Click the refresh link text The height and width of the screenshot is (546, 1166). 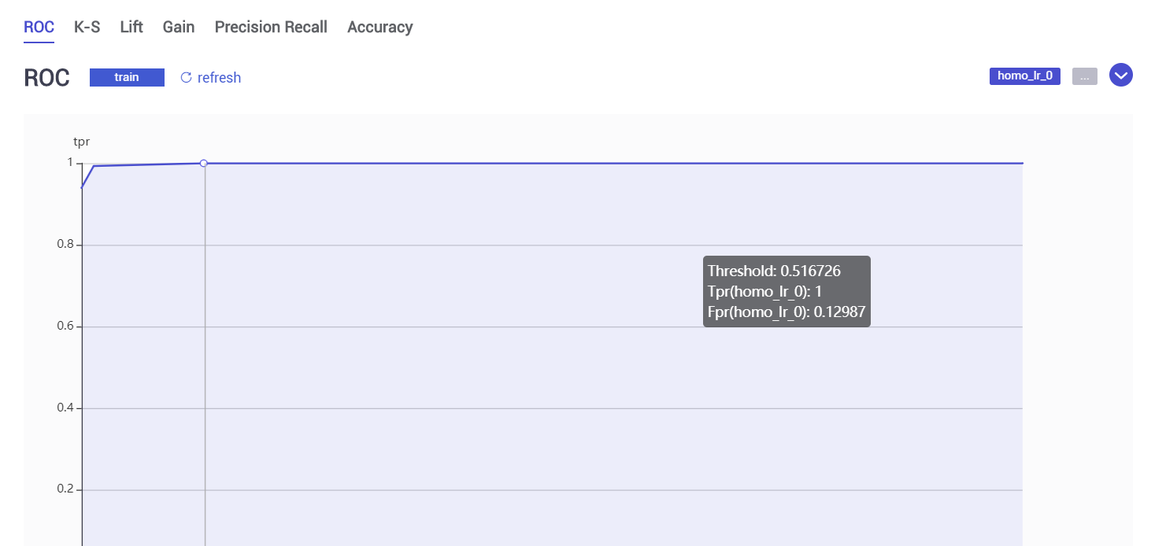(219, 78)
